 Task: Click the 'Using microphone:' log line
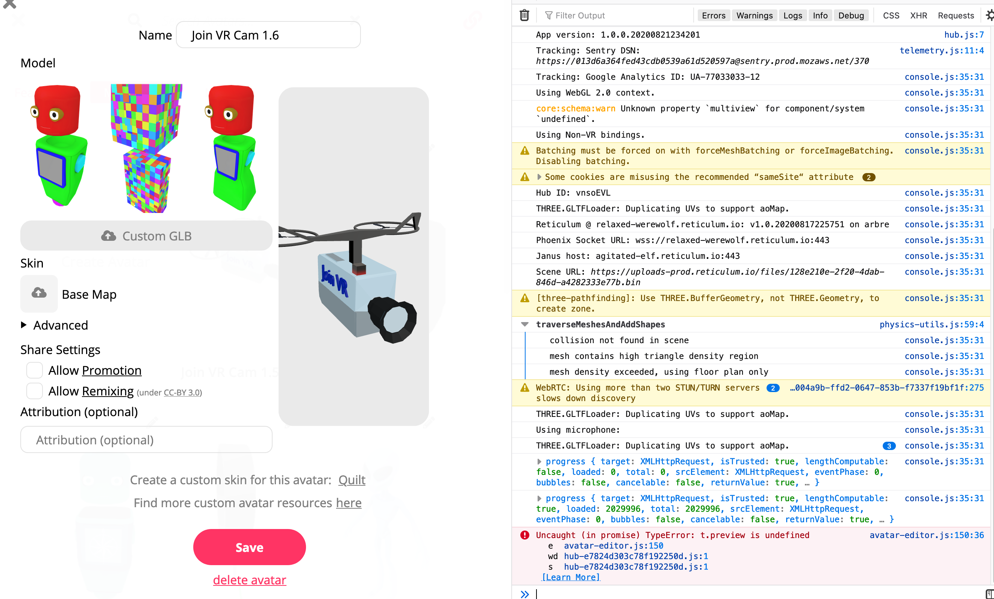click(x=578, y=430)
